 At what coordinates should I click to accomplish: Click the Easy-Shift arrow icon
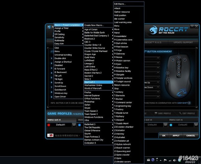pos(189,103)
